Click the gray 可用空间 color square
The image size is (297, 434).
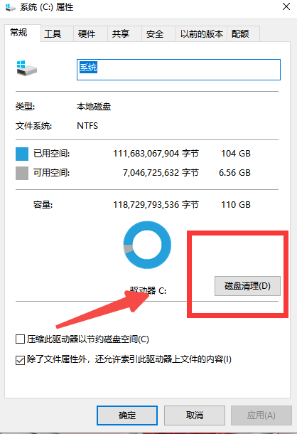22,174
